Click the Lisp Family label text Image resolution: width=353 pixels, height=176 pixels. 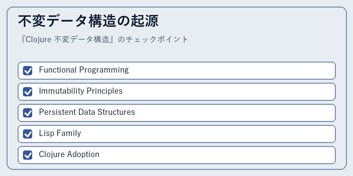pyautogui.click(x=60, y=133)
